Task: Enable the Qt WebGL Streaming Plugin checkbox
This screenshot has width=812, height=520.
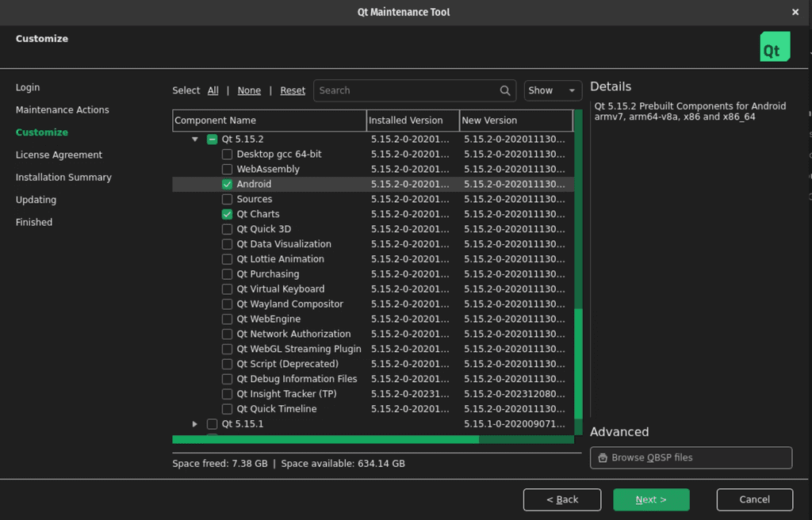Action: 227,350
